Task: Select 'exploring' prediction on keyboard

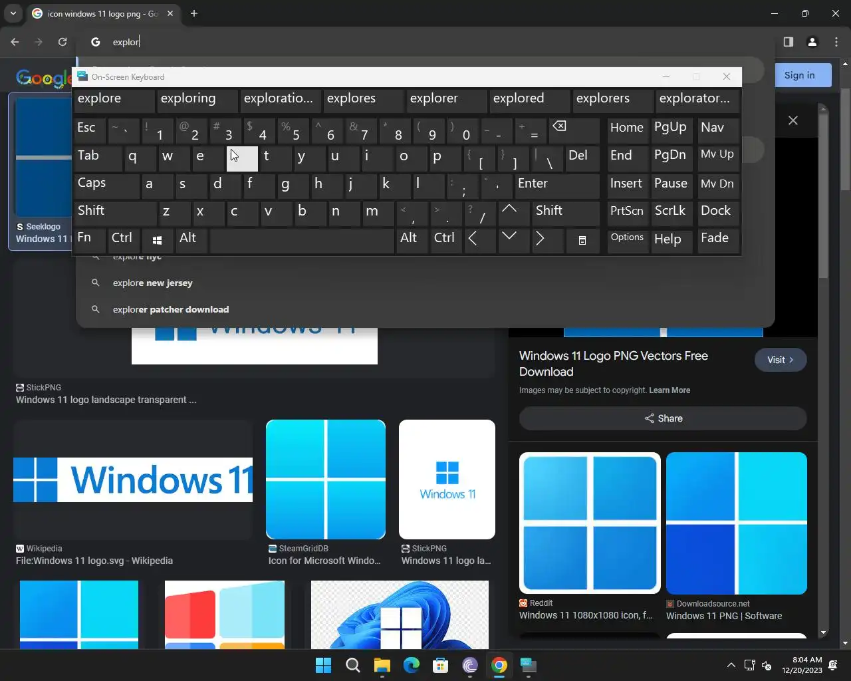Action: pyautogui.click(x=197, y=101)
